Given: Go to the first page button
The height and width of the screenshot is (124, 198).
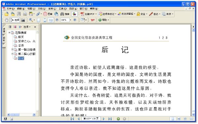Looking at the screenshot, I should pos(72,119).
